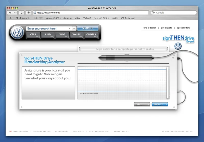Image resolution: width=204 pixels, height=142 pixels.
Task: Click the VW favicon in address bar
Action: click(x=35, y=12)
